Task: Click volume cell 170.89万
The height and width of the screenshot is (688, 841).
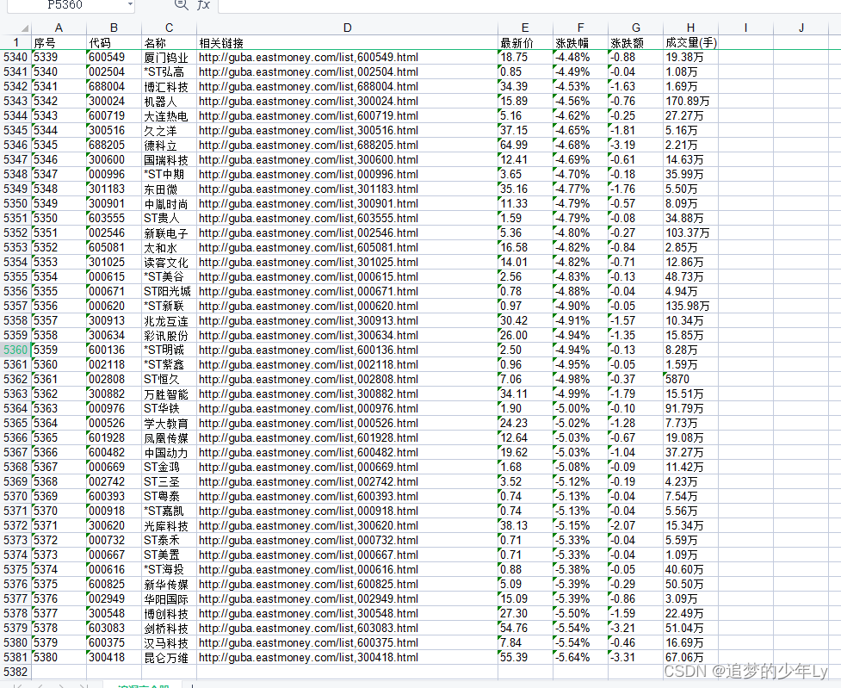Action: [x=691, y=101]
